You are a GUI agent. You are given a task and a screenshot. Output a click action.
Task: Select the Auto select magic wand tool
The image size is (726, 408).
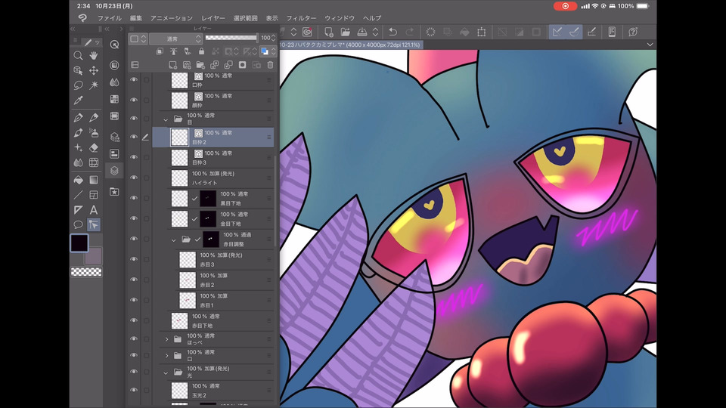tap(94, 85)
